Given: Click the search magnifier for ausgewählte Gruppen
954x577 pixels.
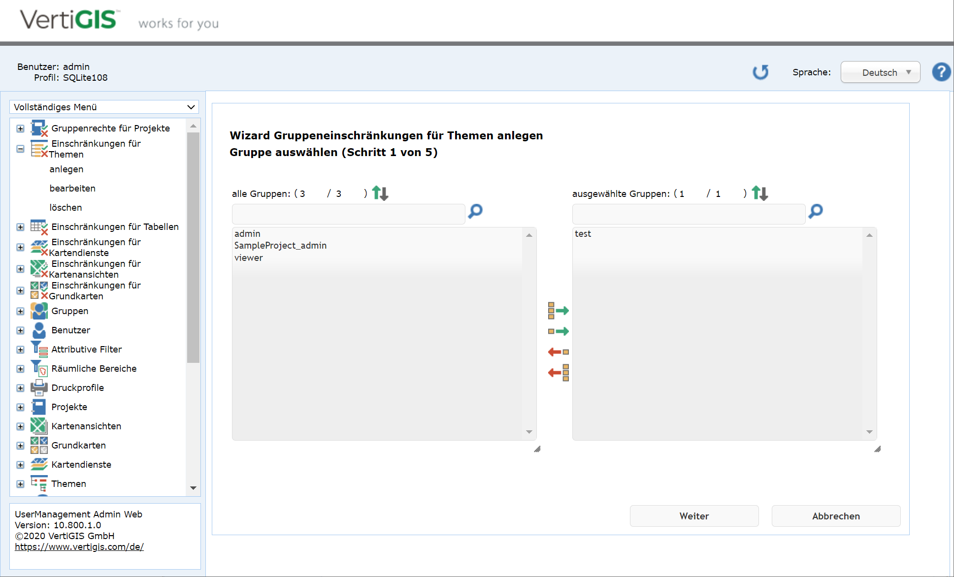Looking at the screenshot, I should [815, 212].
